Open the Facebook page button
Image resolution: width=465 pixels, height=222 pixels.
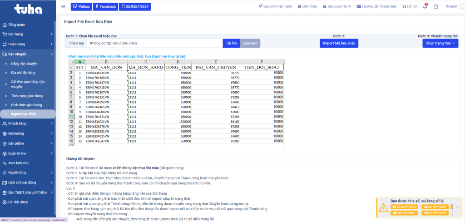(x=105, y=7)
